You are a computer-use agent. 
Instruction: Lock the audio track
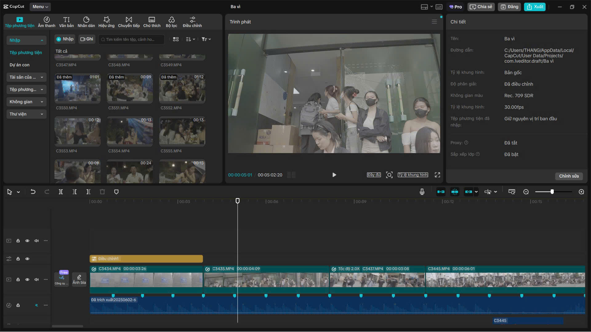point(18,305)
